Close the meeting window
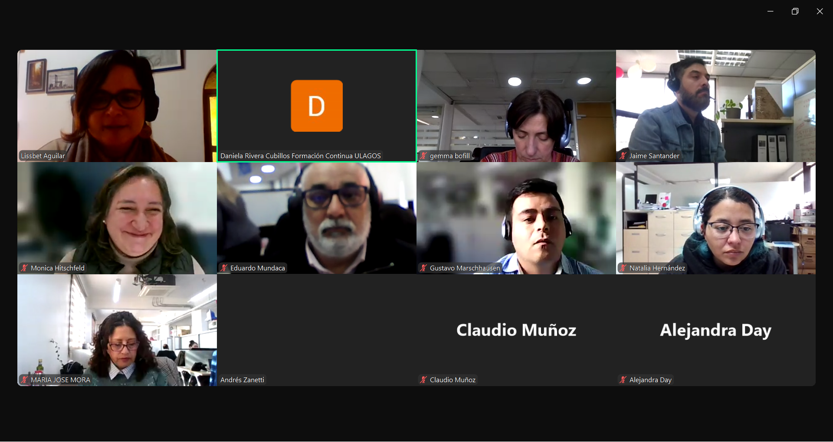Screen dimensions: 833x442 [x=820, y=11]
